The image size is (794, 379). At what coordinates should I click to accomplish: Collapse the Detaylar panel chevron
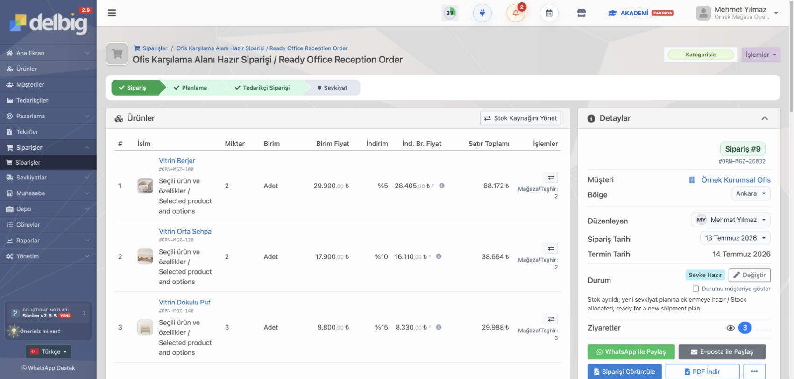pyautogui.click(x=765, y=118)
